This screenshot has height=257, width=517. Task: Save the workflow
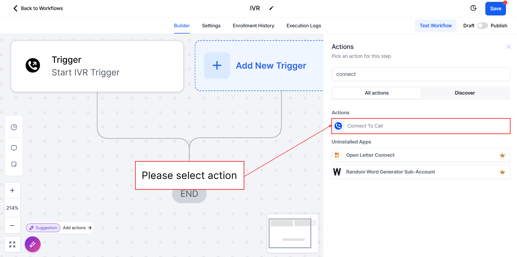point(495,9)
